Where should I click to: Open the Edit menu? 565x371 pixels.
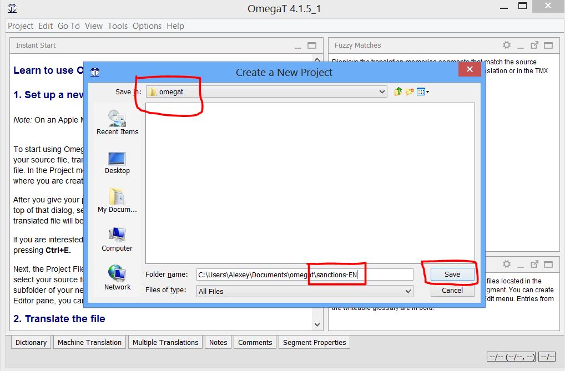coord(46,26)
